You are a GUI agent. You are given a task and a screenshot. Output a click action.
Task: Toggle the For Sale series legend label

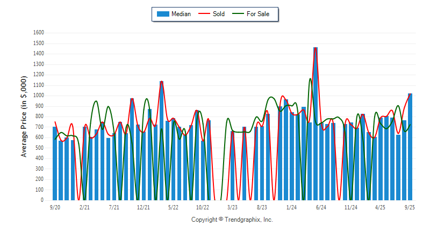click(x=259, y=14)
